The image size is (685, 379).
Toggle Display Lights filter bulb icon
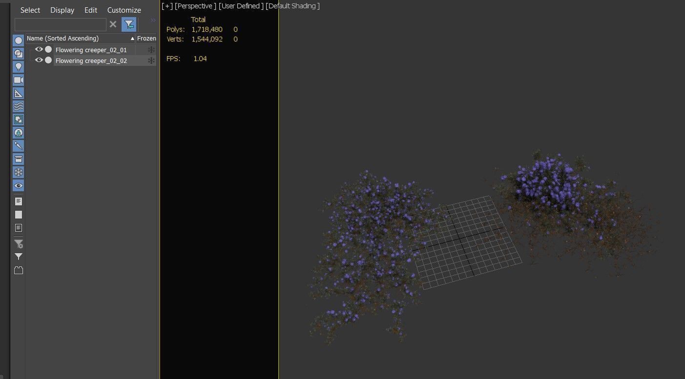pyautogui.click(x=19, y=67)
